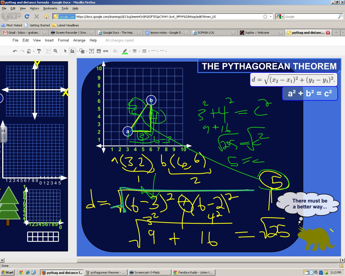Click the shape tool icon
This screenshot has height=276, width=345.
point(82,51)
